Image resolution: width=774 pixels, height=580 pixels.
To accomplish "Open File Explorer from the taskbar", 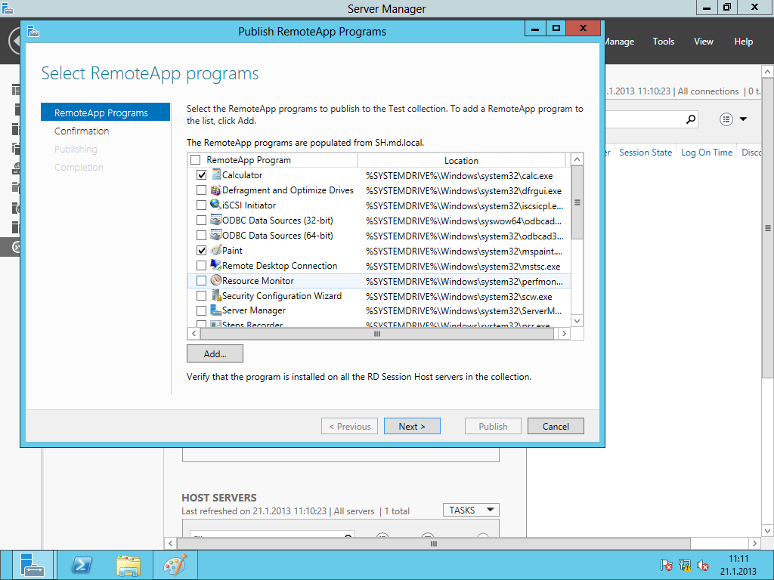I will [128, 566].
